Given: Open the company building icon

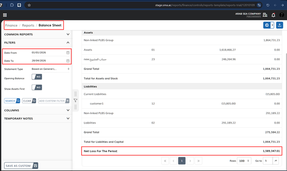Looking at the screenshot, I should tap(265, 15).
